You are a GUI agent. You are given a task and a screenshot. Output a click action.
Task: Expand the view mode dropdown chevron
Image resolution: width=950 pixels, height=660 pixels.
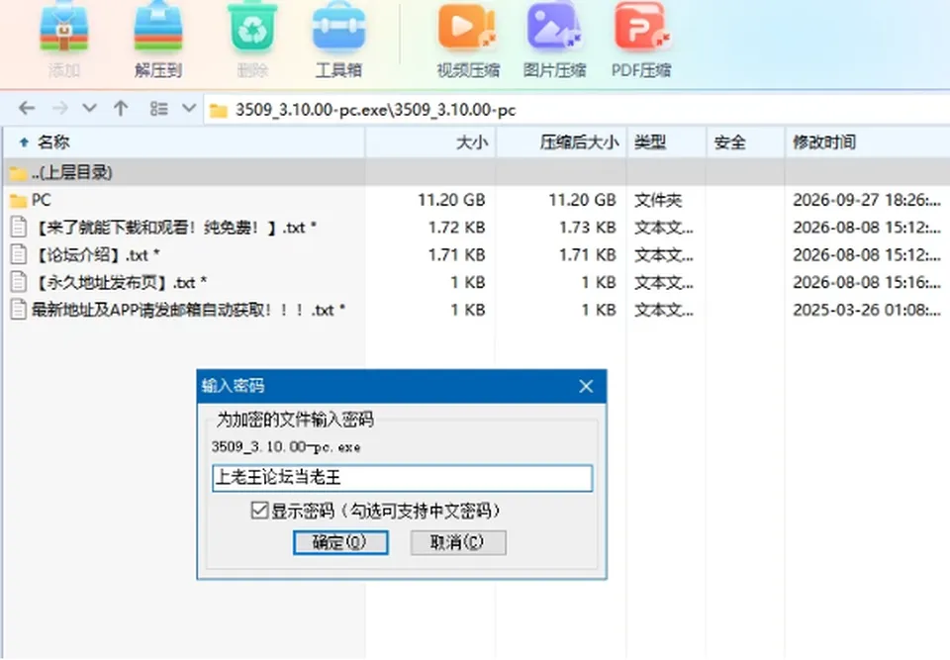click(x=189, y=109)
